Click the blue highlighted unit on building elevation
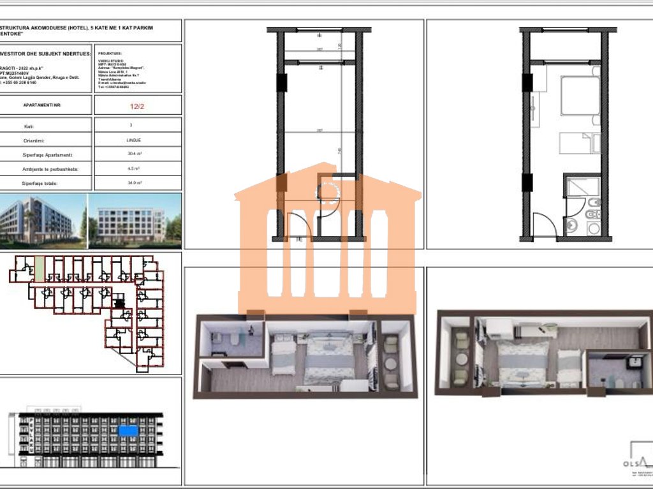 (x=129, y=431)
